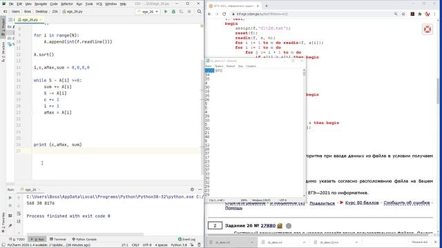
Task: Open the Terminal tool window
Action: click(x=58, y=239)
